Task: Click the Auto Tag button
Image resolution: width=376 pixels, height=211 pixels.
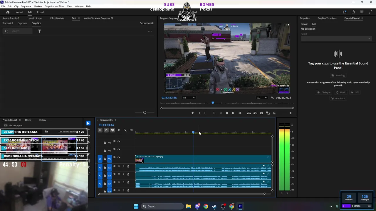Action: click(x=338, y=75)
